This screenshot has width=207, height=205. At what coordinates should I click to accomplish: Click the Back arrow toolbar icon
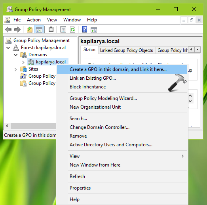(x=8, y=29)
